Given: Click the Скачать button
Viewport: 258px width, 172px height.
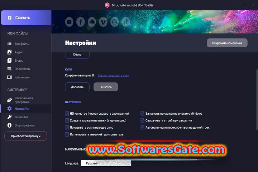Looking at the screenshot, I should pyautogui.click(x=26, y=18).
